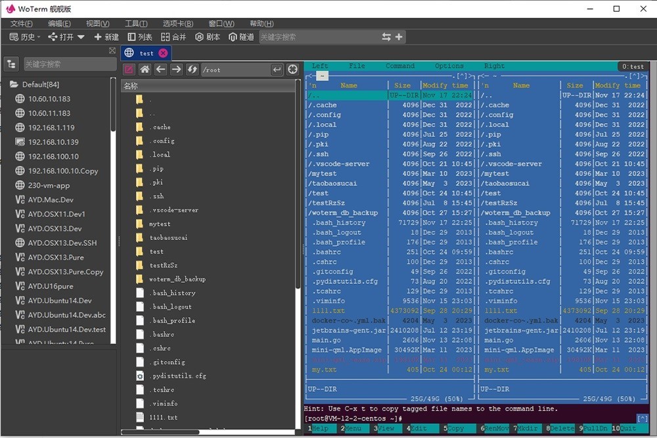Viewport: 657px width, 438px height.
Task: Click the enter arrow icon beside path field
Action: click(277, 70)
